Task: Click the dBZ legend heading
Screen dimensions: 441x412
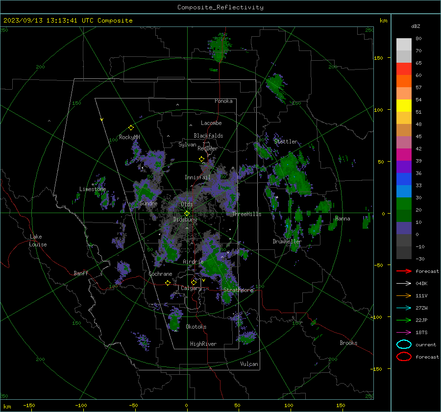Action: pyautogui.click(x=416, y=26)
